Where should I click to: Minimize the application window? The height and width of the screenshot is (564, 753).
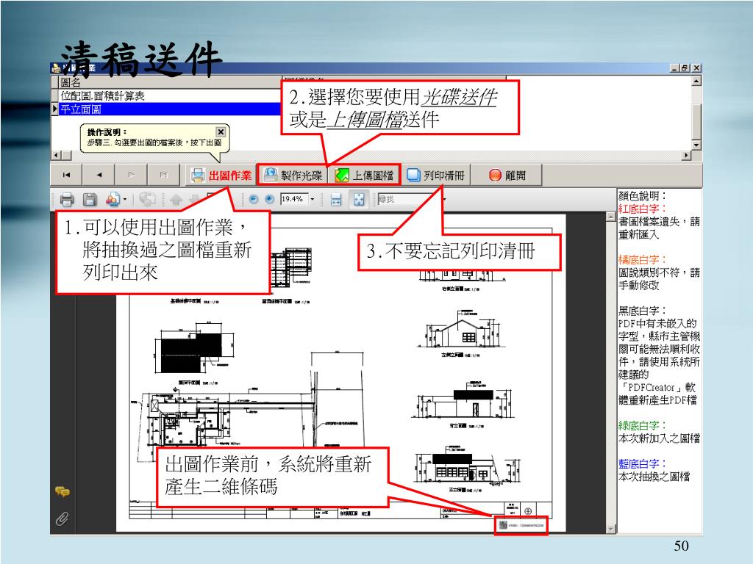click(676, 68)
